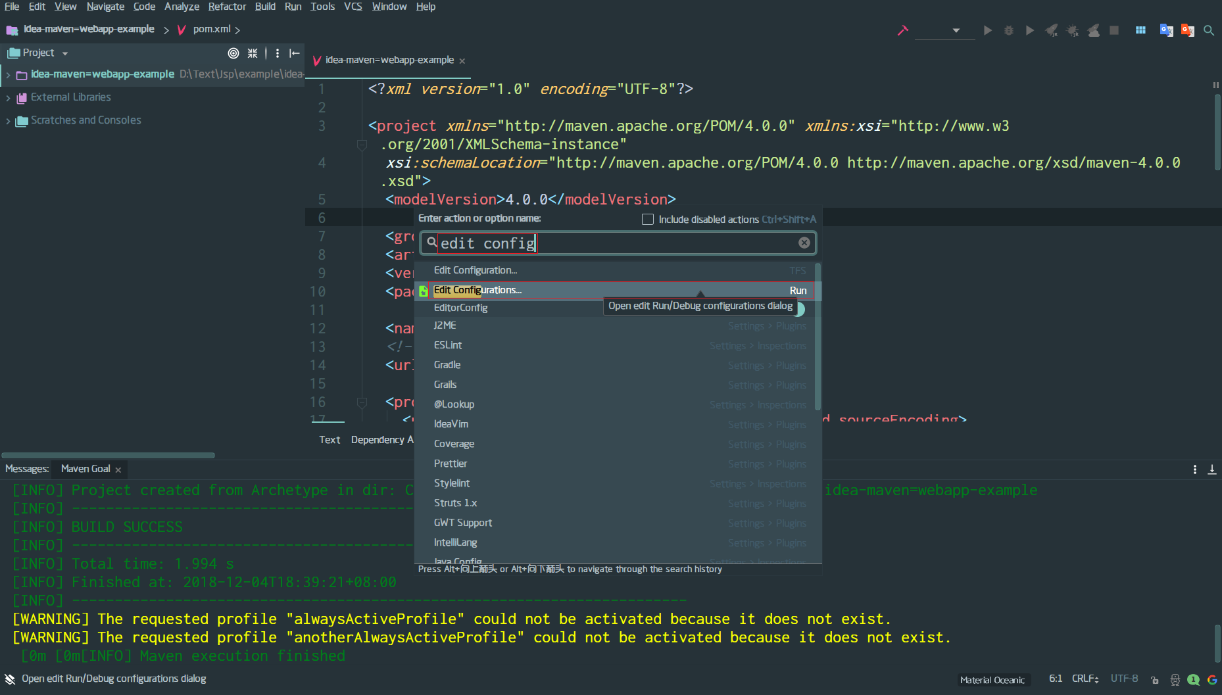Select the Gradle plugin result
Screen dimensions: 1222x695
(x=615, y=365)
